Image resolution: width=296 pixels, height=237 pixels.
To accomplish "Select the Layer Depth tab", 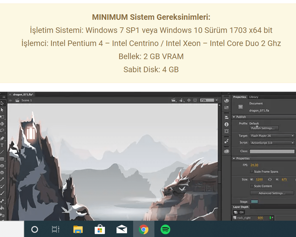I will (x=241, y=207).
